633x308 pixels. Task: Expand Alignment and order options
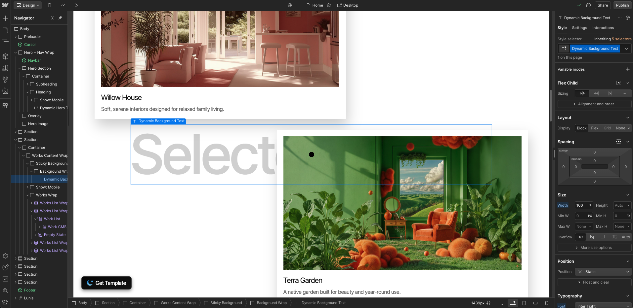[x=594, y=104]
